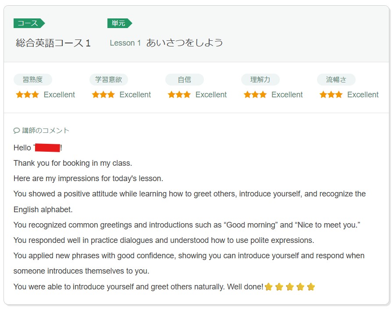Viewport: 392px width, 310px height.
Task: Click the 単元 green tag label
Action: pyautogui.click(x=119, y=23)
